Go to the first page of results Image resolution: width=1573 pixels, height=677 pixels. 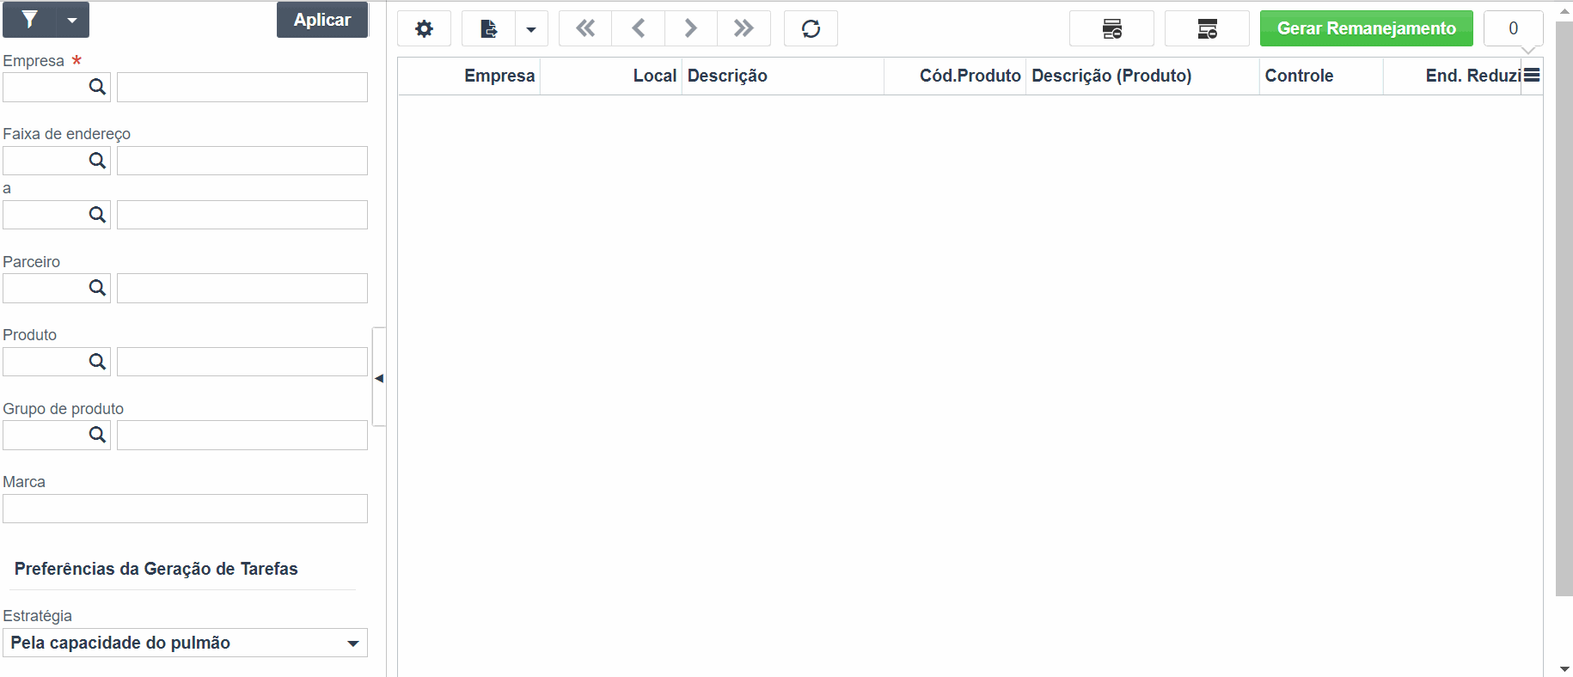coord(585,28)
